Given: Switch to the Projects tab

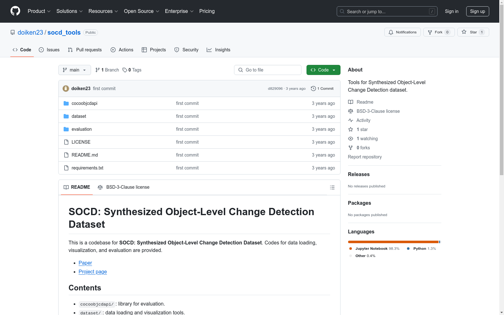Looking at the screenshot, I should [x=154, y=50].
